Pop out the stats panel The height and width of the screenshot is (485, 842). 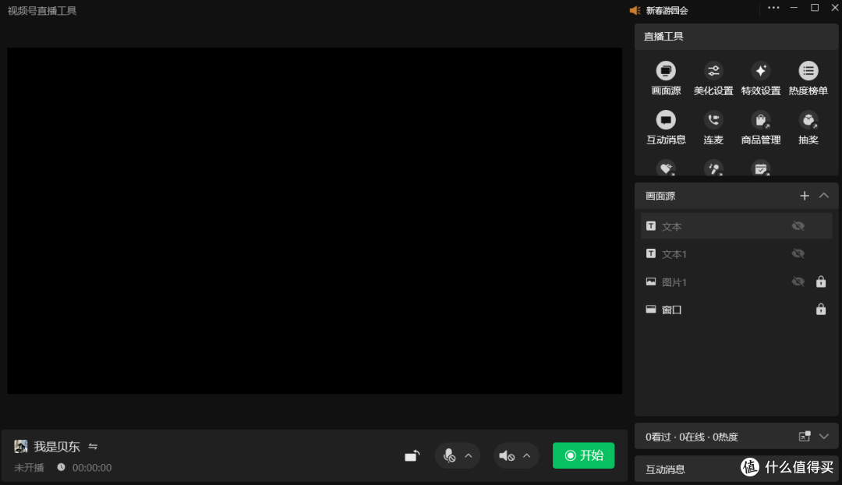tap(804, 436)
